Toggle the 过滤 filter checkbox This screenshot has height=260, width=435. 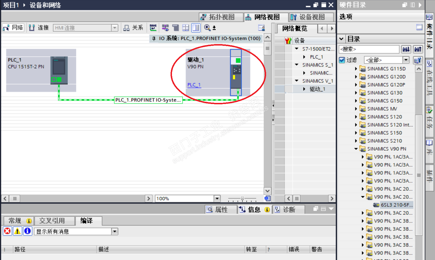point(342,60)
